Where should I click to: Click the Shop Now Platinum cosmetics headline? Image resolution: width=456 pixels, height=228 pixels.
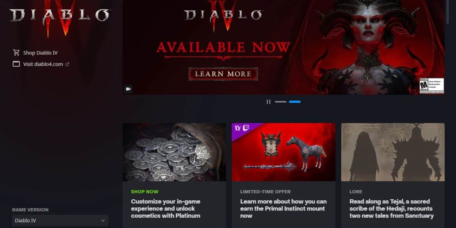tap(166, 208)
